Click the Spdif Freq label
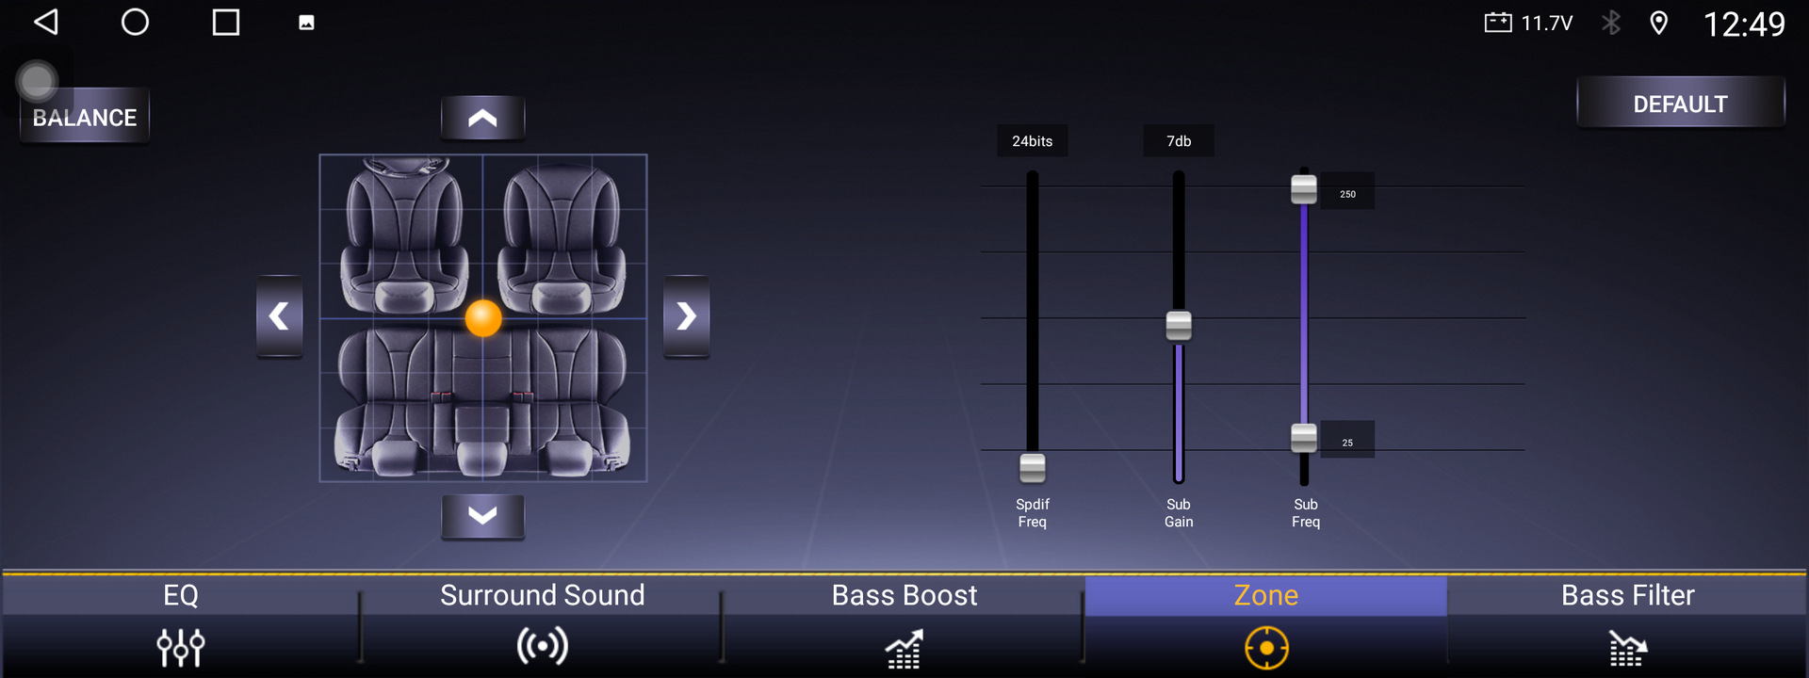Screen dimensions: 1809x678 (x=1033, y=513)
